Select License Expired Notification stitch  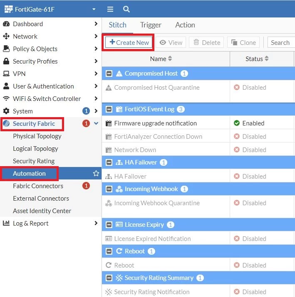click(152, 239)
